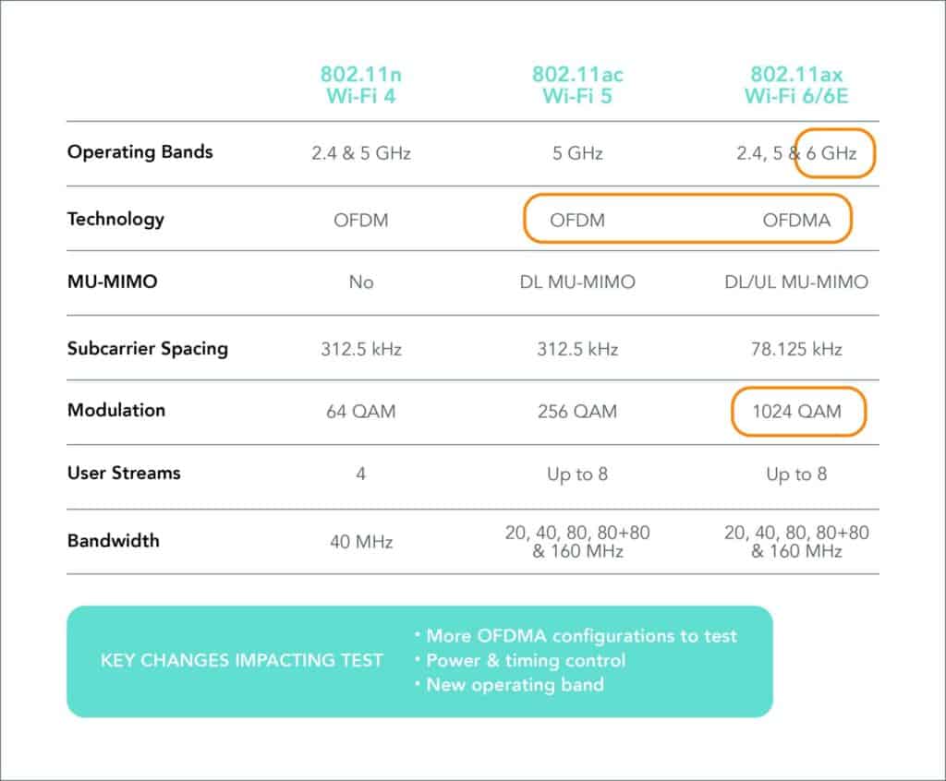Click the 802.11ac Wi-Fi 5 column header
The height and width of the screenshot is (781, 946).
point(577,85)
